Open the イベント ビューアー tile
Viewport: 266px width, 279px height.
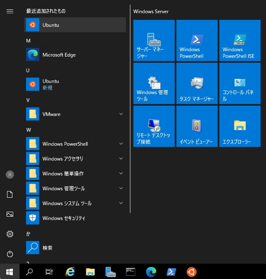[x=197, y=126]
